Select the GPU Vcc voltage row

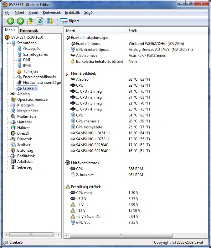click(x=104, y=223)
